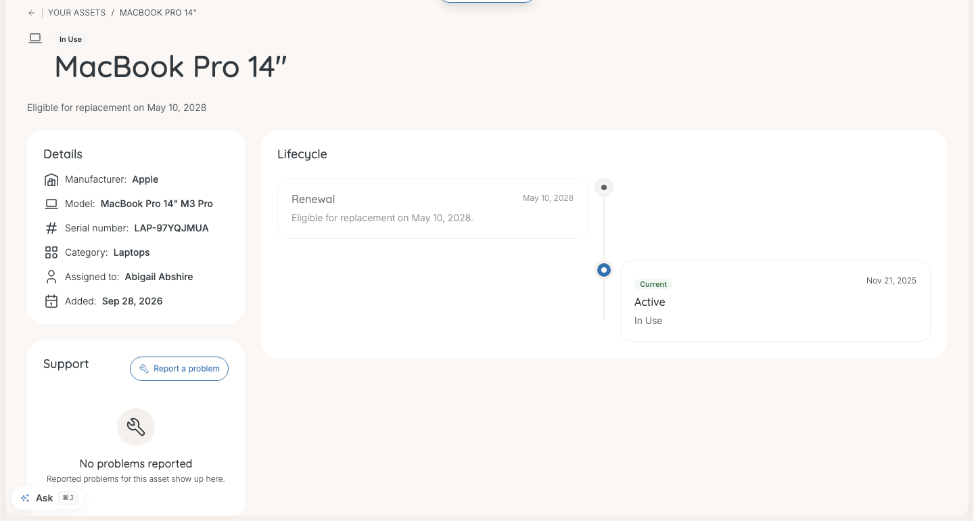Click the category value Laptops
Viewport: 974px width, 521px height.
pyautogui.click(x=132, y=252)
